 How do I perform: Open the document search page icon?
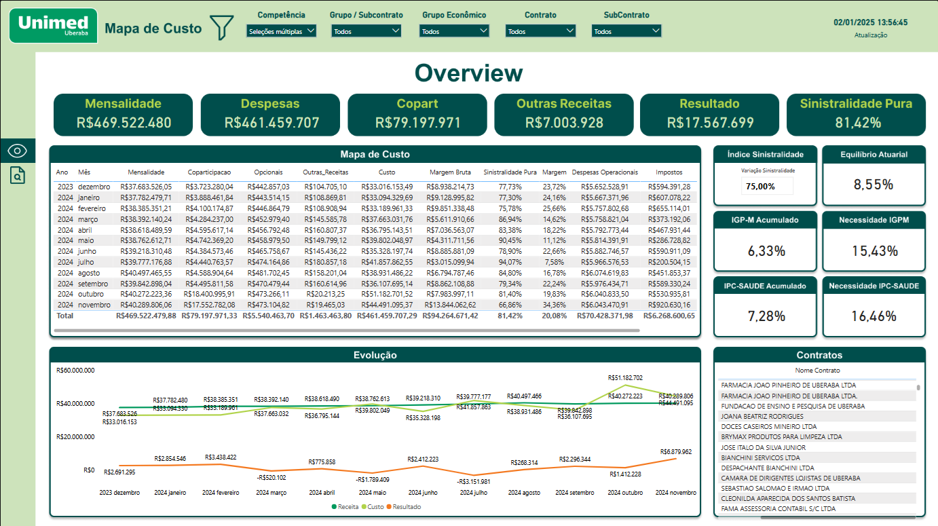pos(18,176)
